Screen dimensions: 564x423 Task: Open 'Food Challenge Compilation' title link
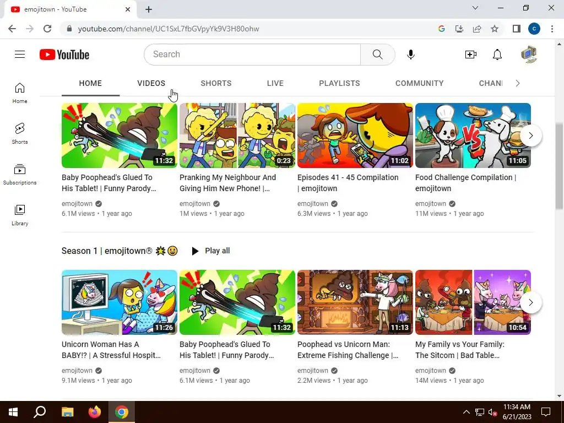465,183
